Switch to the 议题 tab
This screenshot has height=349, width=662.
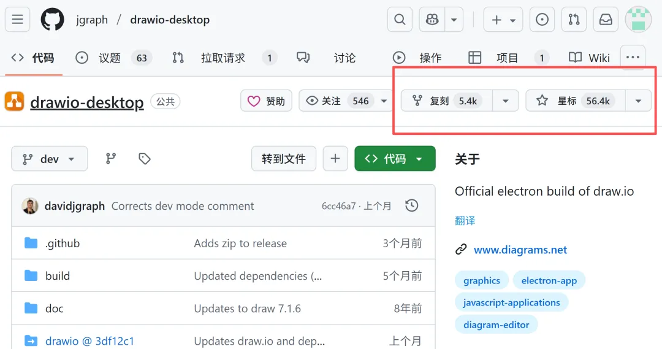tap(113, 58)
